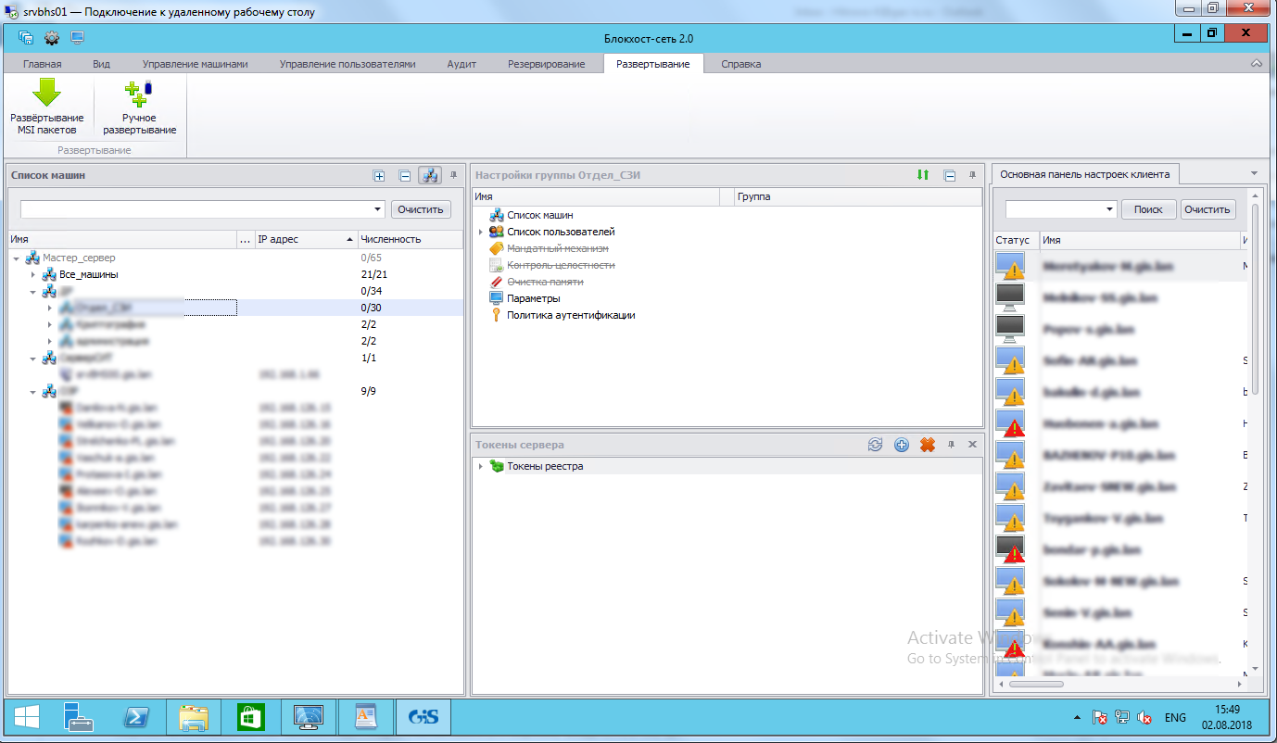The height and width of the screenshot is (743, 1277).
Task: Open the Вид ribbon tab
Action: coord(102,64)
